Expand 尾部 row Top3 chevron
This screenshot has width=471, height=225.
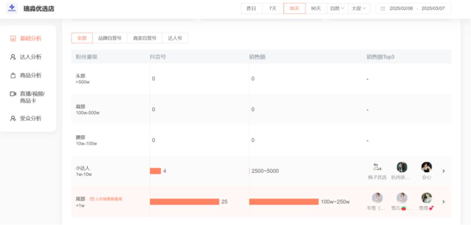[444, 201]
